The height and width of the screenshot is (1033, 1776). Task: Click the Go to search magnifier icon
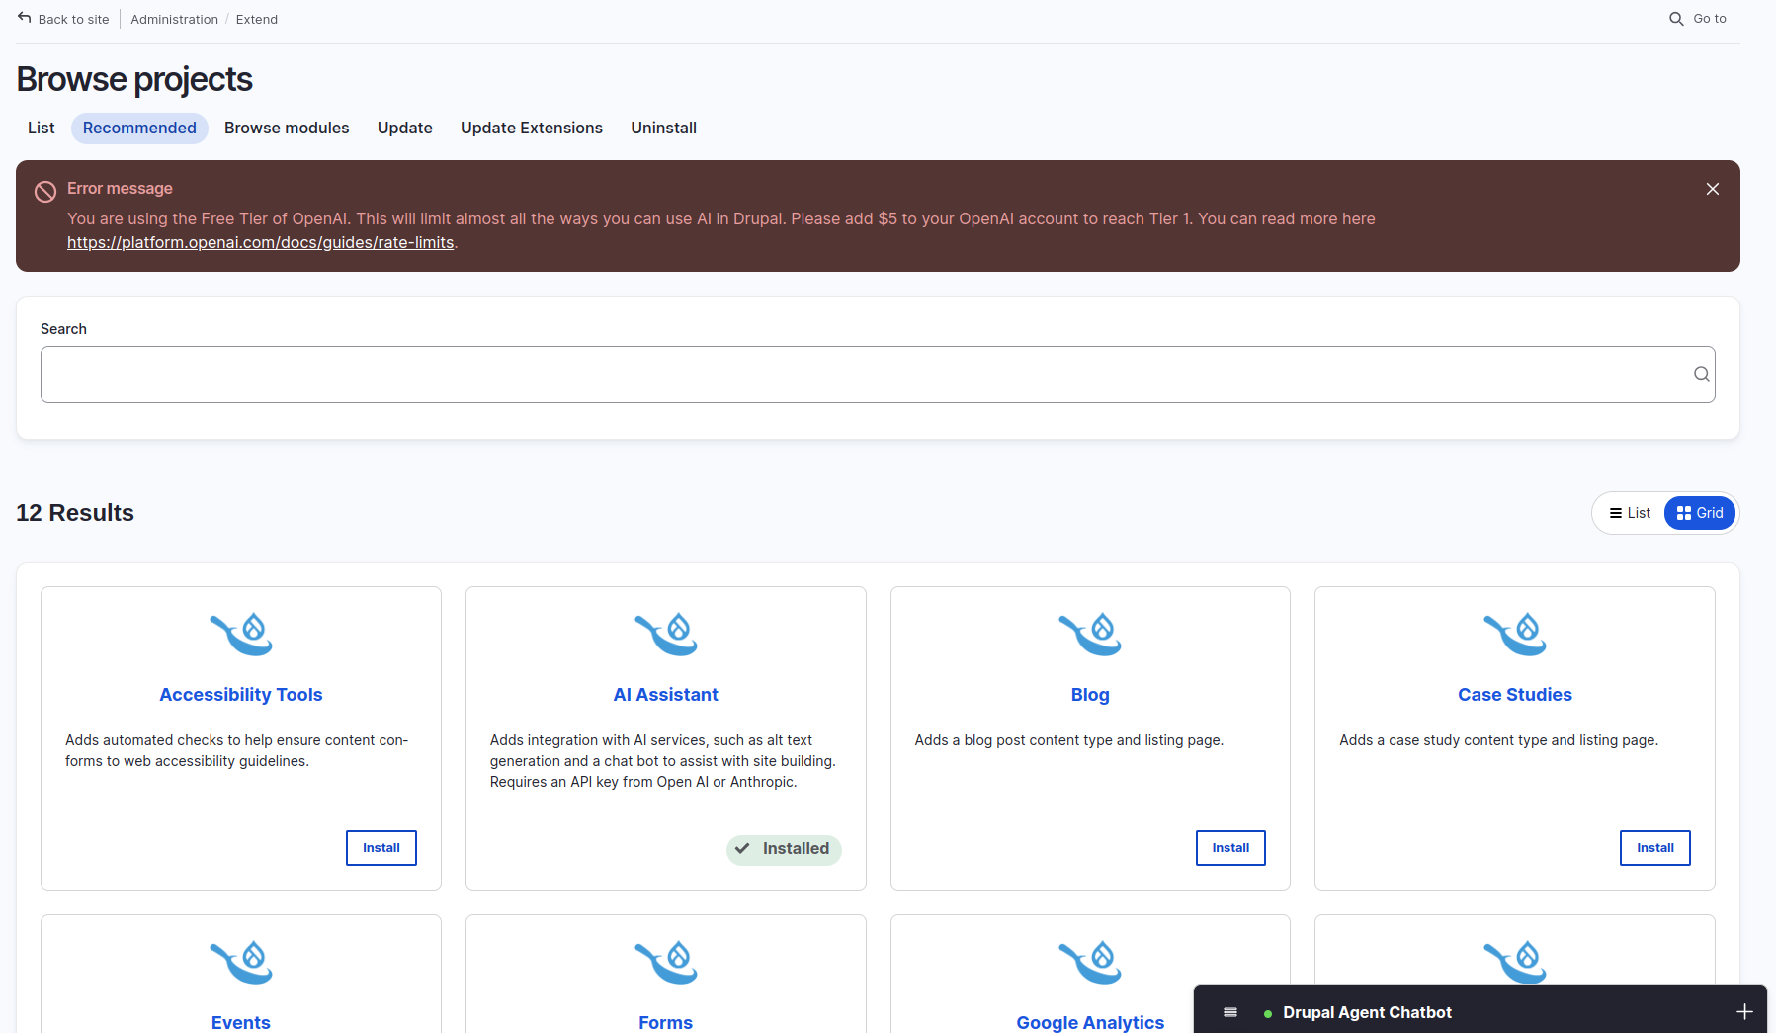tap(1676, 19)
